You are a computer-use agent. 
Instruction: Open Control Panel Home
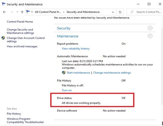pos(20,22)
